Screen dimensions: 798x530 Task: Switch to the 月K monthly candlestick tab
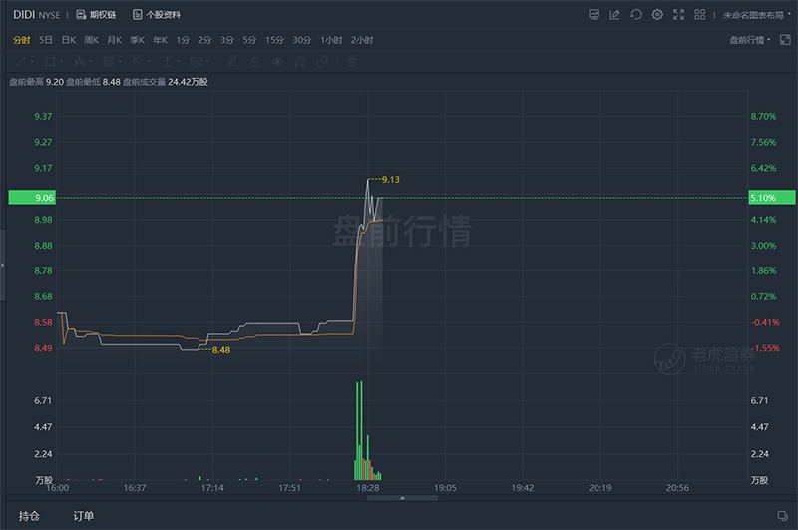(114, 40)
